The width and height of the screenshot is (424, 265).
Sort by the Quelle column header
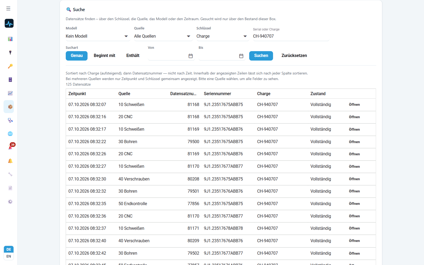pyautogui.click(x=124, y=94)
